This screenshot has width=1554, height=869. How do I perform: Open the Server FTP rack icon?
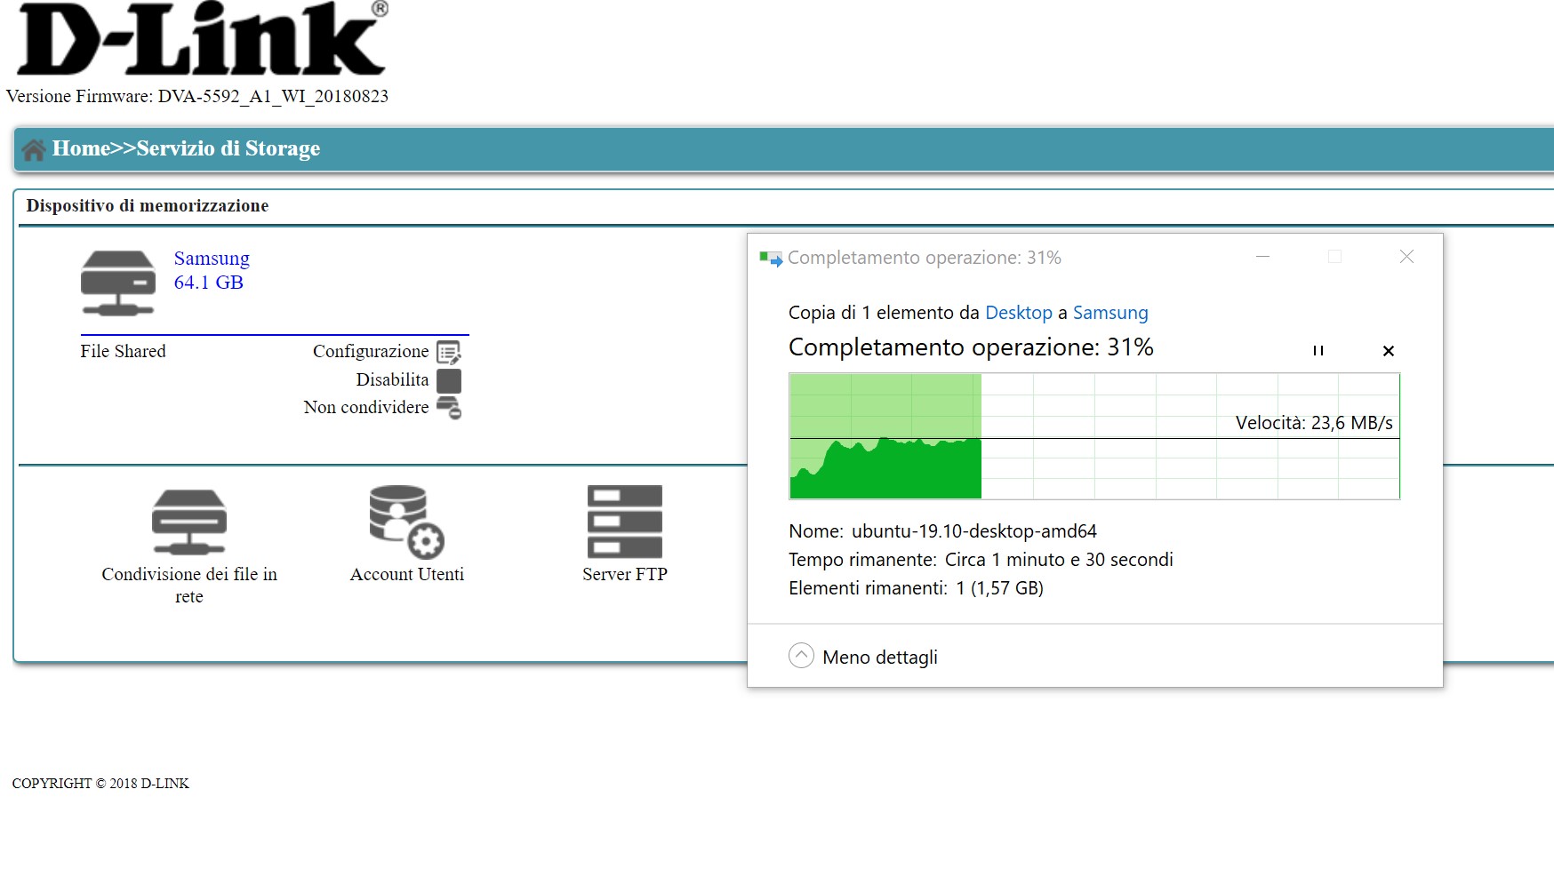pyautogui.click(x=625, y=522)
